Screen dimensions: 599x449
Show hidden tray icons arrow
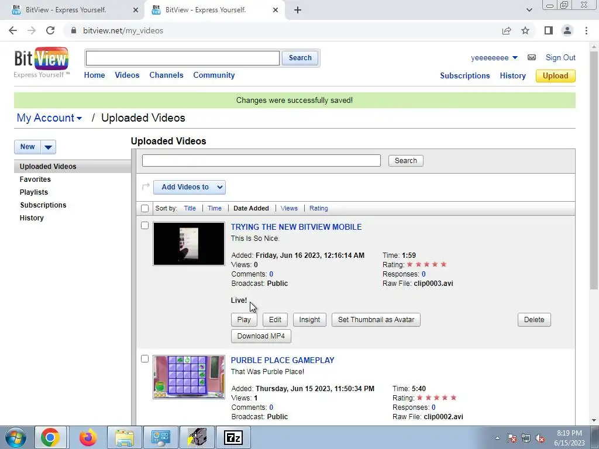point(497,438)
